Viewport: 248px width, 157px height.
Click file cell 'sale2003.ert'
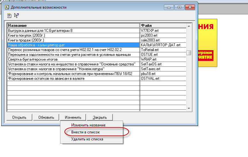tap(163, 40)
